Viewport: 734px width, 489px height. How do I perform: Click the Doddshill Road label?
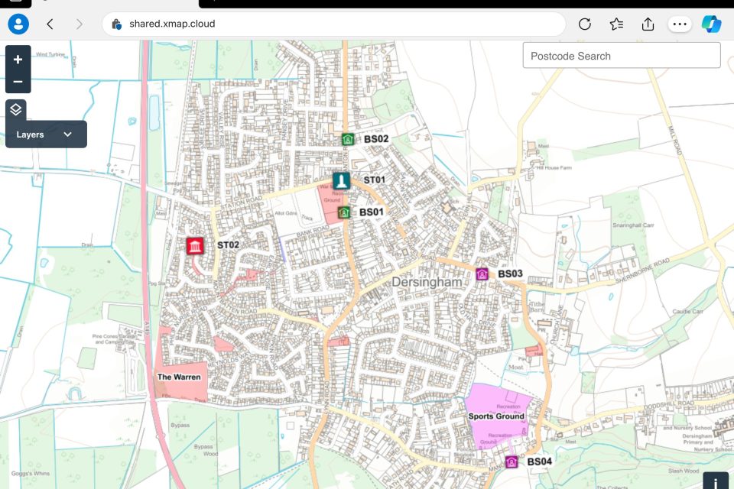tap(669, 405)
